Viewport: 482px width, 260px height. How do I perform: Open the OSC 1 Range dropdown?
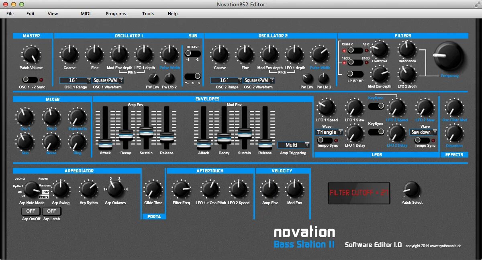point(76,80)
